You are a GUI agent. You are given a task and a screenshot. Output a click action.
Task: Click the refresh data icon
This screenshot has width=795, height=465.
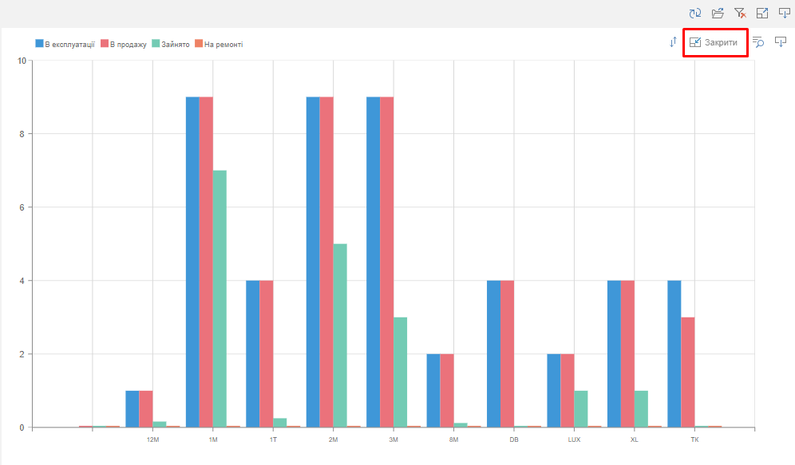click(695, 13)
